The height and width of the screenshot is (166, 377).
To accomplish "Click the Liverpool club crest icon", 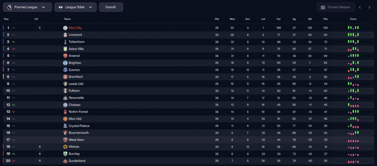I will click(65, 35).
